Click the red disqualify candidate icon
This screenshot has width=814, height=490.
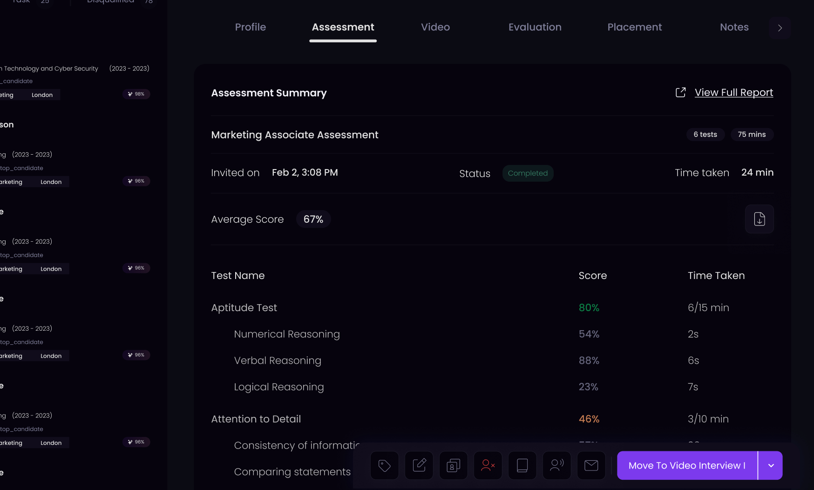click(x=488, y=465)
